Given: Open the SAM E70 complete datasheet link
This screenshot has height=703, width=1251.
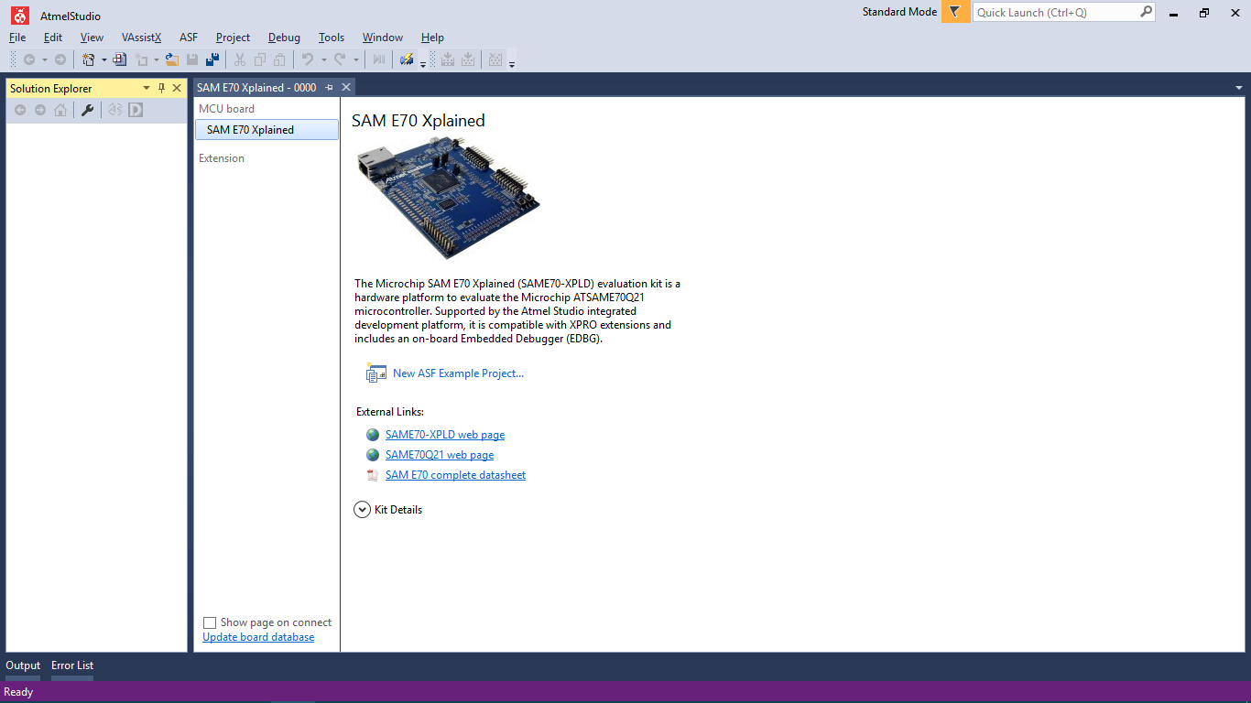Looking at the screenshot, I should coord(455,475).
